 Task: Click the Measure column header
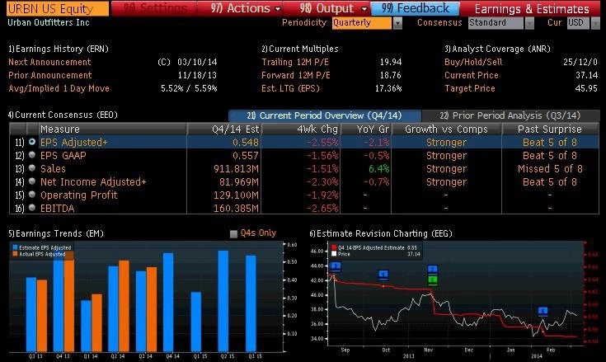112,129
